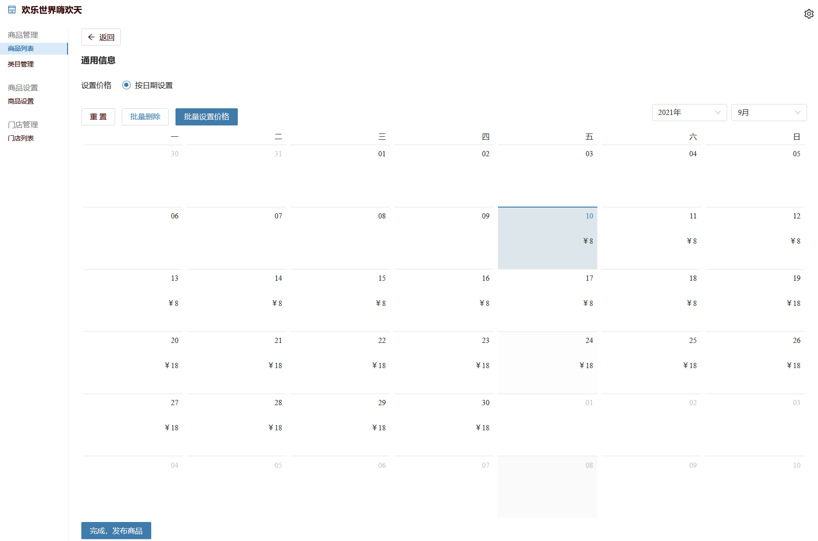Click the 批量设置价格 button
818x541 pixels.
206,117
